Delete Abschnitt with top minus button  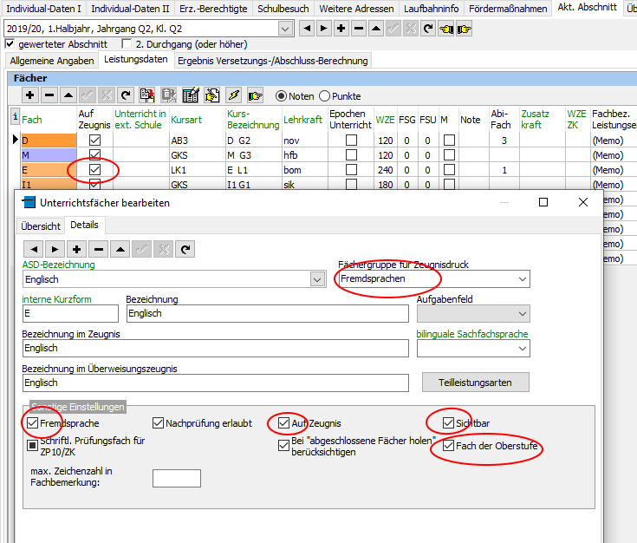pyautogui.click(x=359, y=29)
